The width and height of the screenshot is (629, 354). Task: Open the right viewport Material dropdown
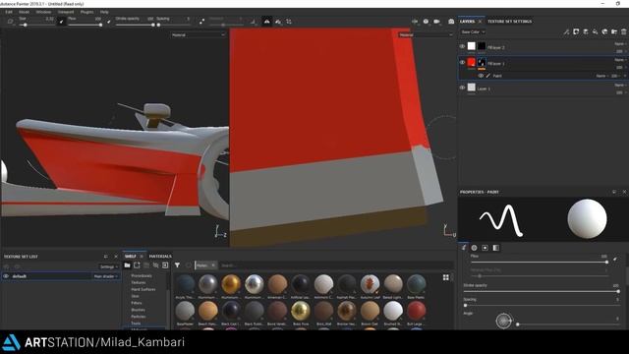coord(426,35)
